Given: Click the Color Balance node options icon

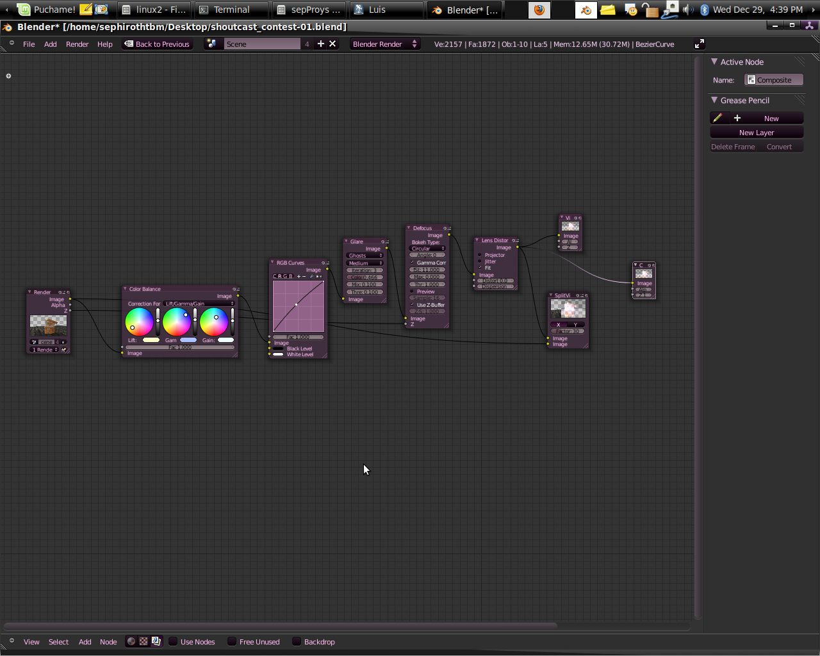Looking at the screenshot, I should pos(236,289).
